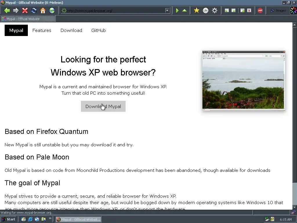Image resolution: width=297 pixels, height=223 pixels.
Task: Open a new tab with plus icon
Action: pos(242,11)
